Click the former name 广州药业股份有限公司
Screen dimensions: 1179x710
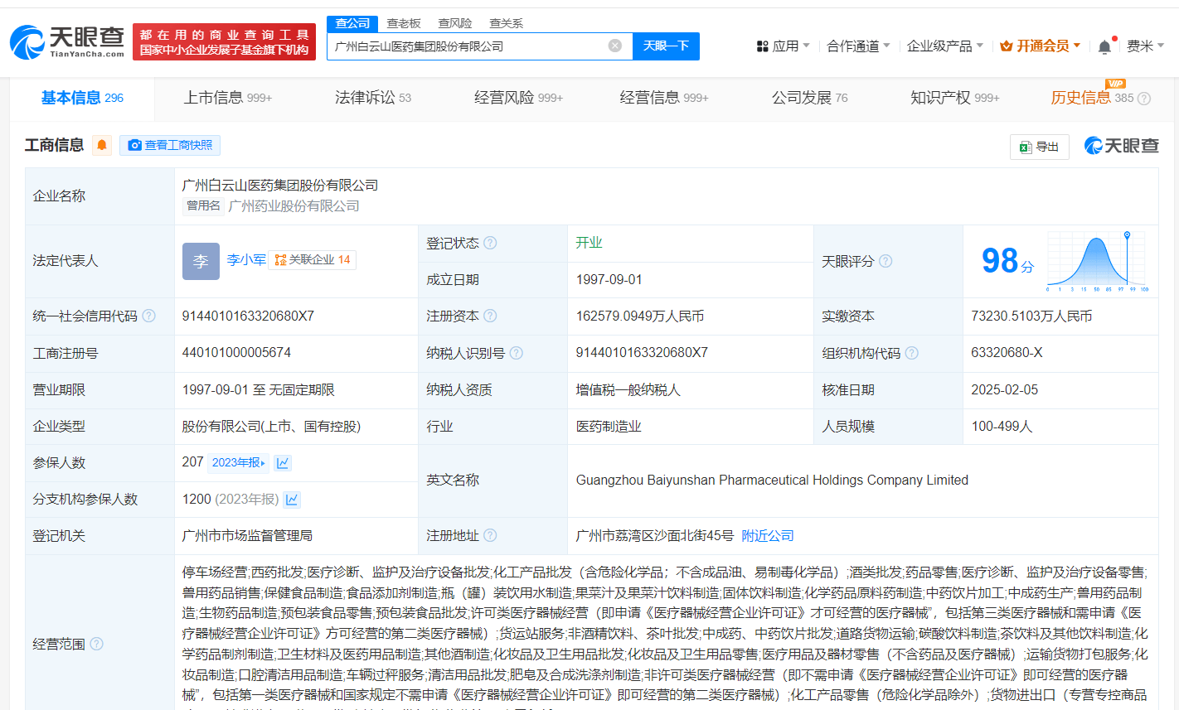(x=294, y=205)
